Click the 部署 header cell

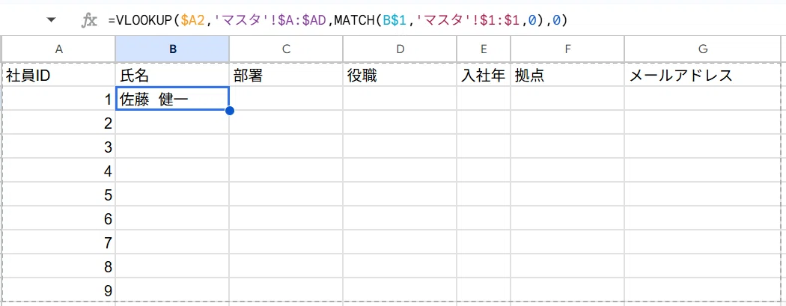(286, 75)
